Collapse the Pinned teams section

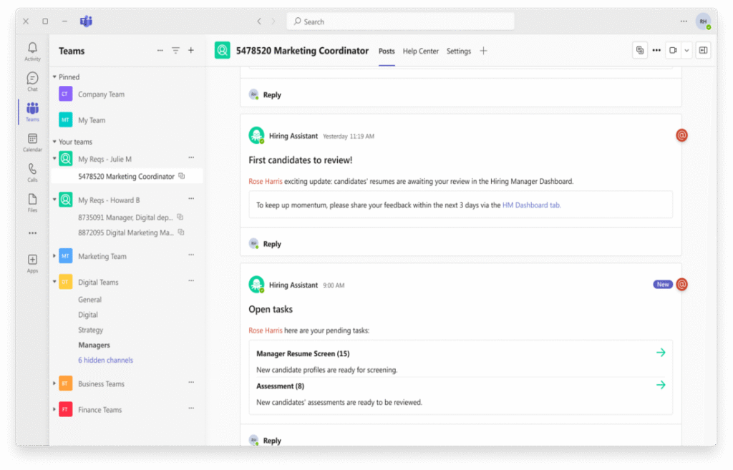[x=54, y=77]
